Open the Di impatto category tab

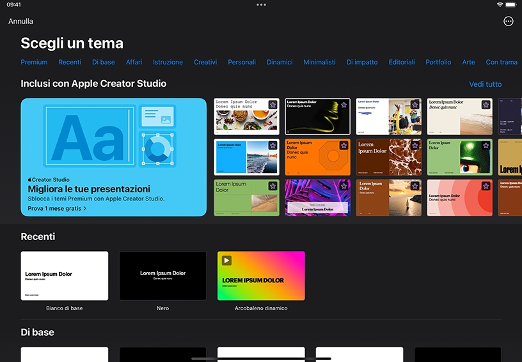(x=362, y=62)
